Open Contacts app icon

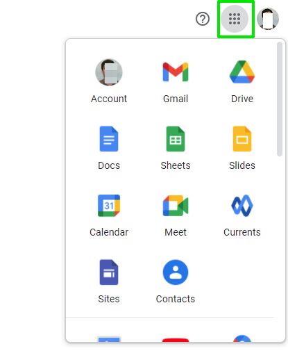pyautogui.click(x=176, y=272)
